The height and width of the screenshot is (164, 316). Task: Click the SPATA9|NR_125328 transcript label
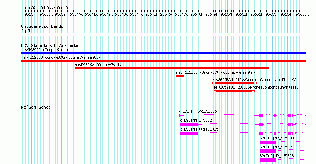pos(277,156)
